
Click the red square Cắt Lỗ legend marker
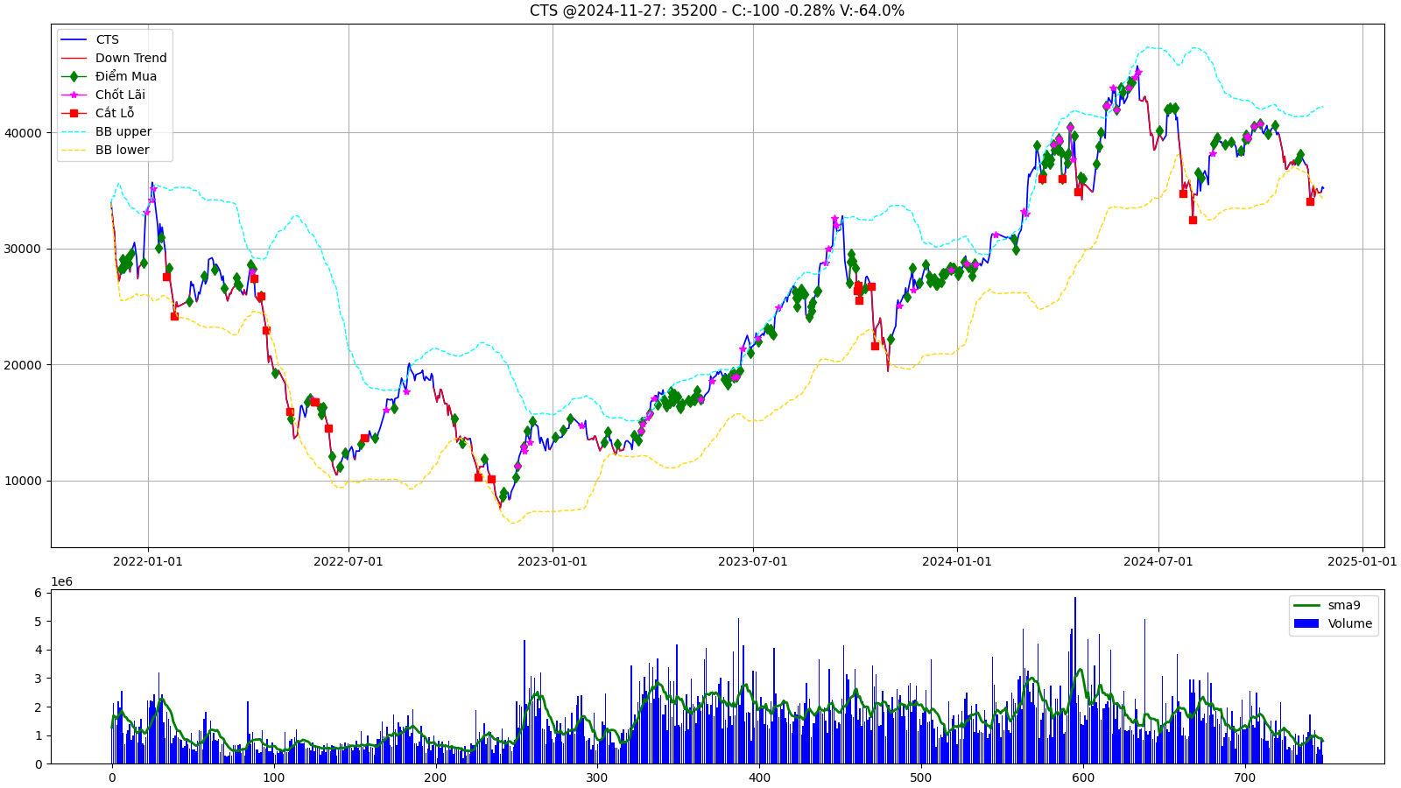click(74, 113)
